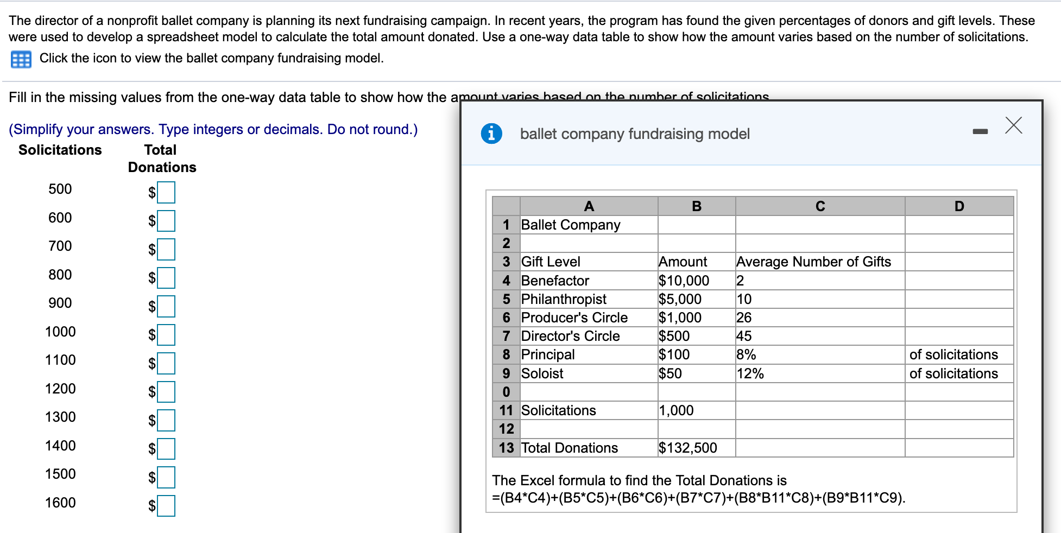This screenshot has width=1061, height=533.
Task: Focus the donation input for 1000 solicitations
Action: coord(167,335)
